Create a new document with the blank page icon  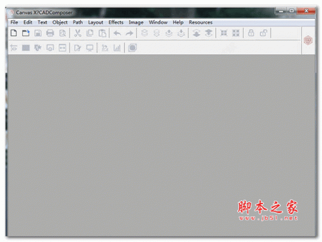pos(14,33)
